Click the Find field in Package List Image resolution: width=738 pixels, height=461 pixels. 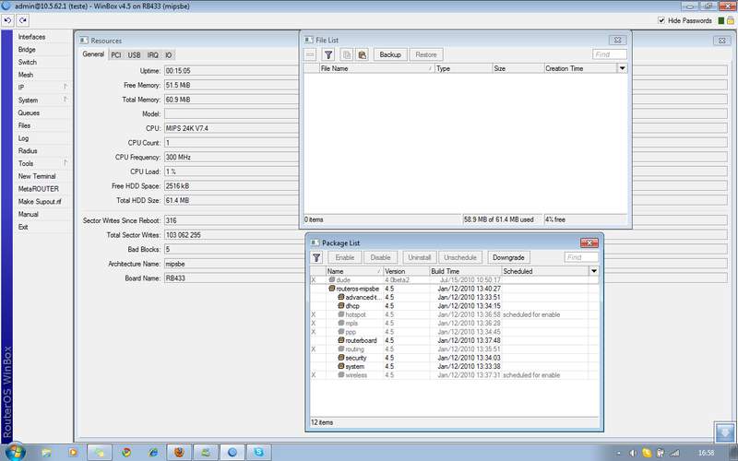coord(581,257)
